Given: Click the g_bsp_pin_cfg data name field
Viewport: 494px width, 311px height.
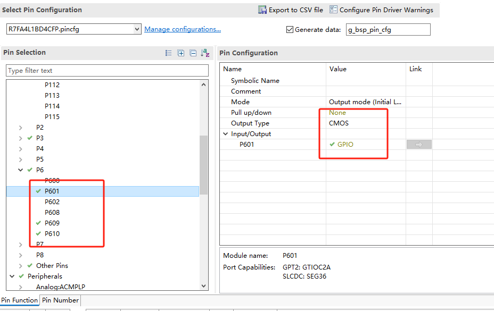Looking at the screenshot, I should tap(388, 30).
